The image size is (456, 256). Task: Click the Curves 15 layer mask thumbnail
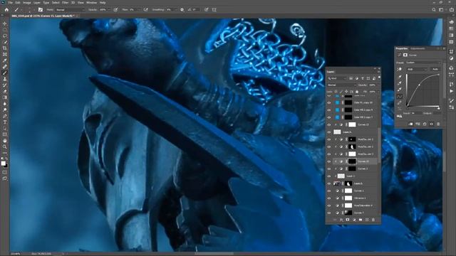(x=352, y=161)
